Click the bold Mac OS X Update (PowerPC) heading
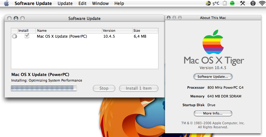Image resolution: width=266 pixels, height=137 pixels. point(40,74)
